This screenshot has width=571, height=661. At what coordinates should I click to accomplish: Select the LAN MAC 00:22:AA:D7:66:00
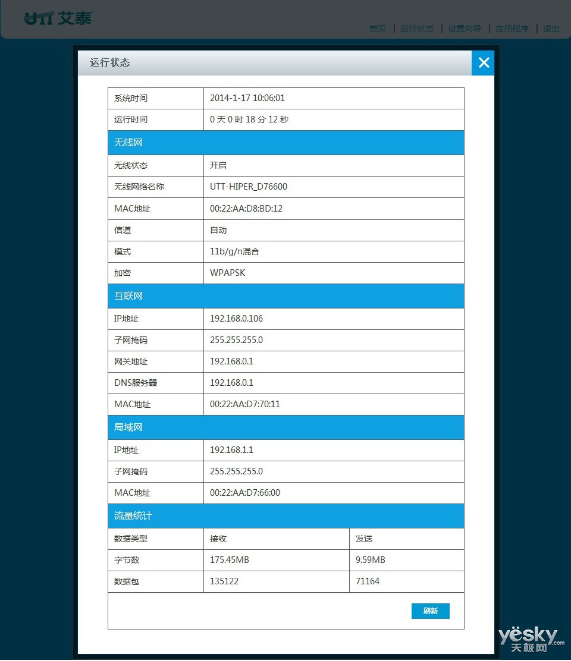244,492
